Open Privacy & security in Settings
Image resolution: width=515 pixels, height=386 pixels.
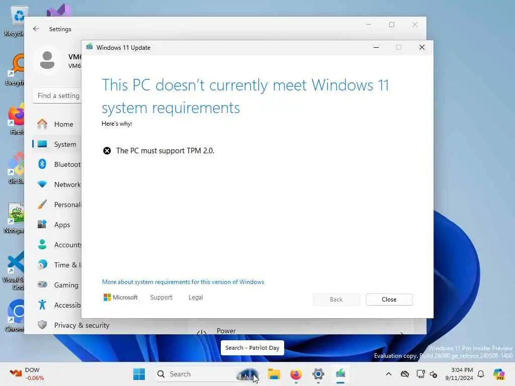click(x=73, y=325)
